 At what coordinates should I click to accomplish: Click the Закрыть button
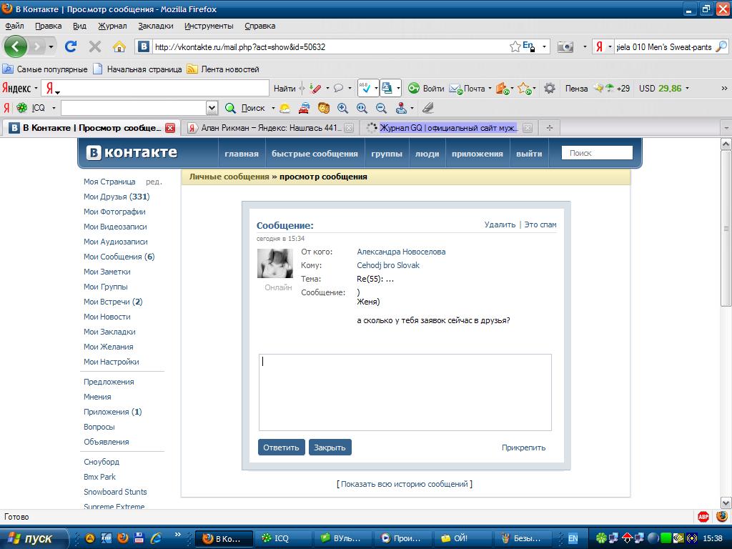coord(330,447)
